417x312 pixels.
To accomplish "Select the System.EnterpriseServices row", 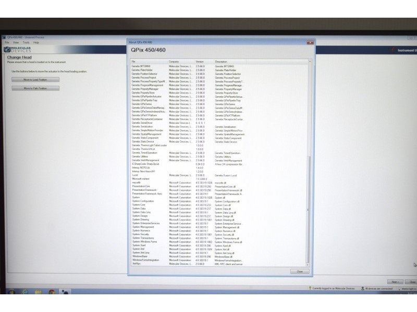I will [x=188, y=224].
